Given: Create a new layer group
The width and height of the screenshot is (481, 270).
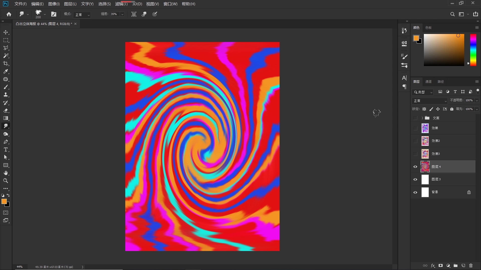Looking at the screenshot, I should (456, 265).
